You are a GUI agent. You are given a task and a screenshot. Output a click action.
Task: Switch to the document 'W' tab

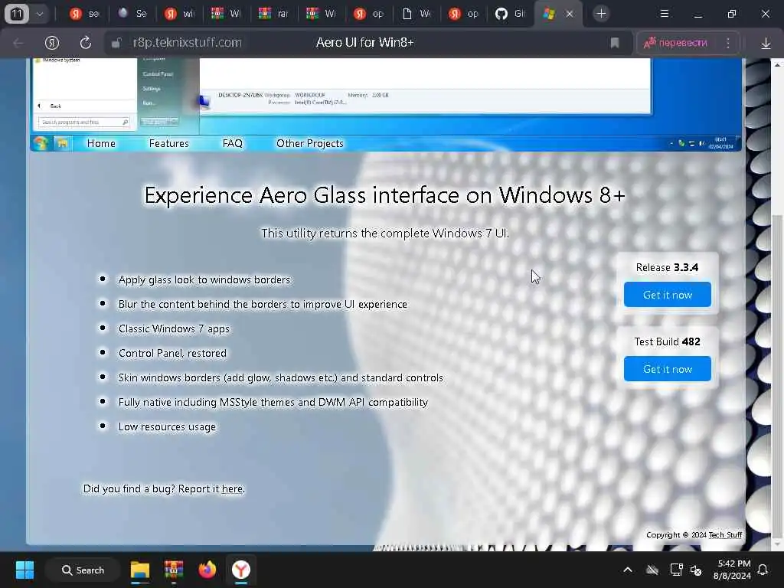click(416, 14)
